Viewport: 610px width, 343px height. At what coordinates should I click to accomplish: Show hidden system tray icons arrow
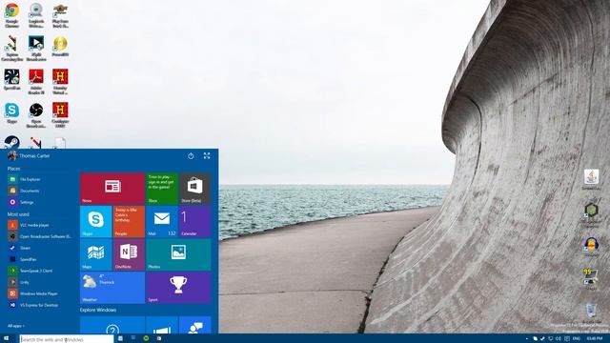point(527,339)
